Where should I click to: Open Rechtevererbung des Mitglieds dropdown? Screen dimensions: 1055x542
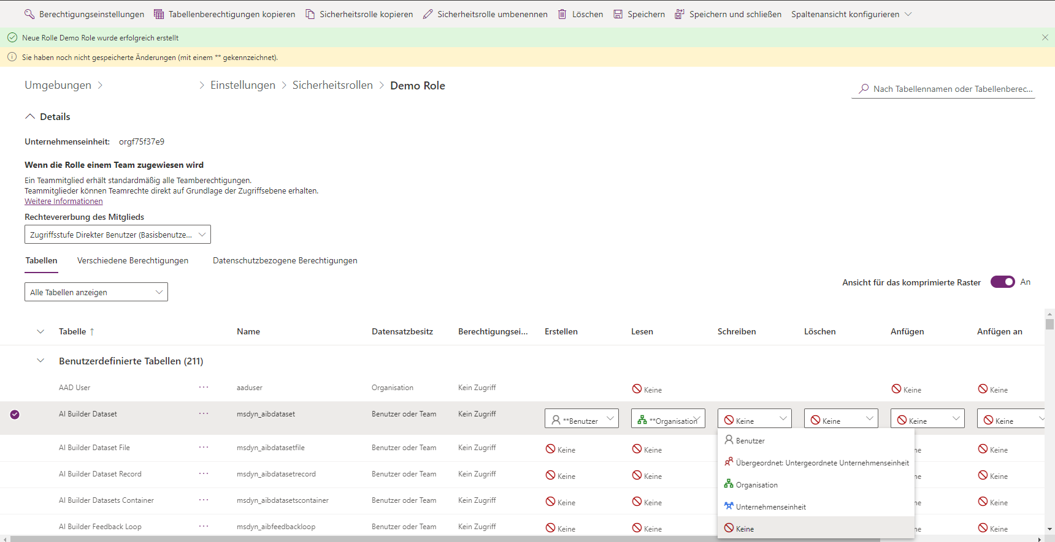118,235
